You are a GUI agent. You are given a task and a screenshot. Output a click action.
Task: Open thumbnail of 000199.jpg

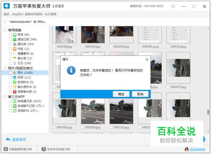tap(93, 35)
